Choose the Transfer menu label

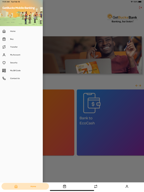coord(14,47)
